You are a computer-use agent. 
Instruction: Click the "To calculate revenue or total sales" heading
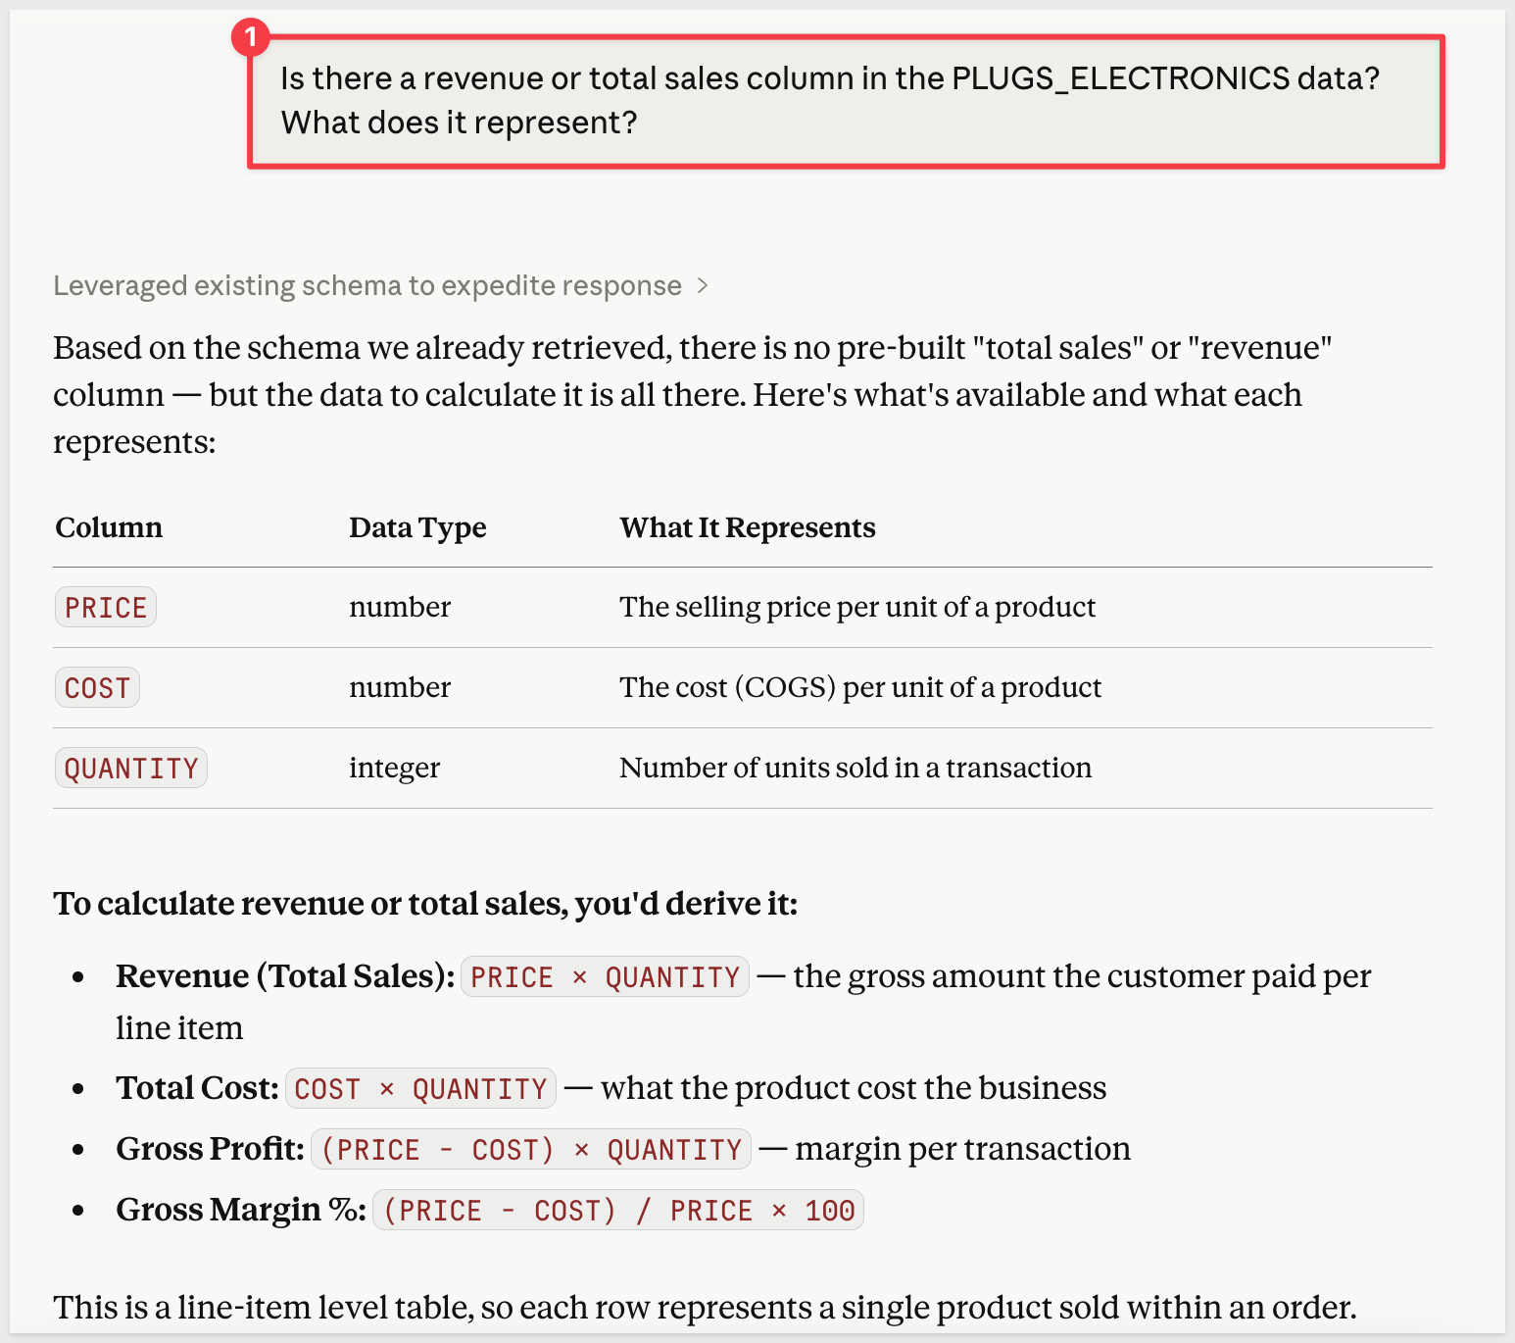click(x=425, y=903)
